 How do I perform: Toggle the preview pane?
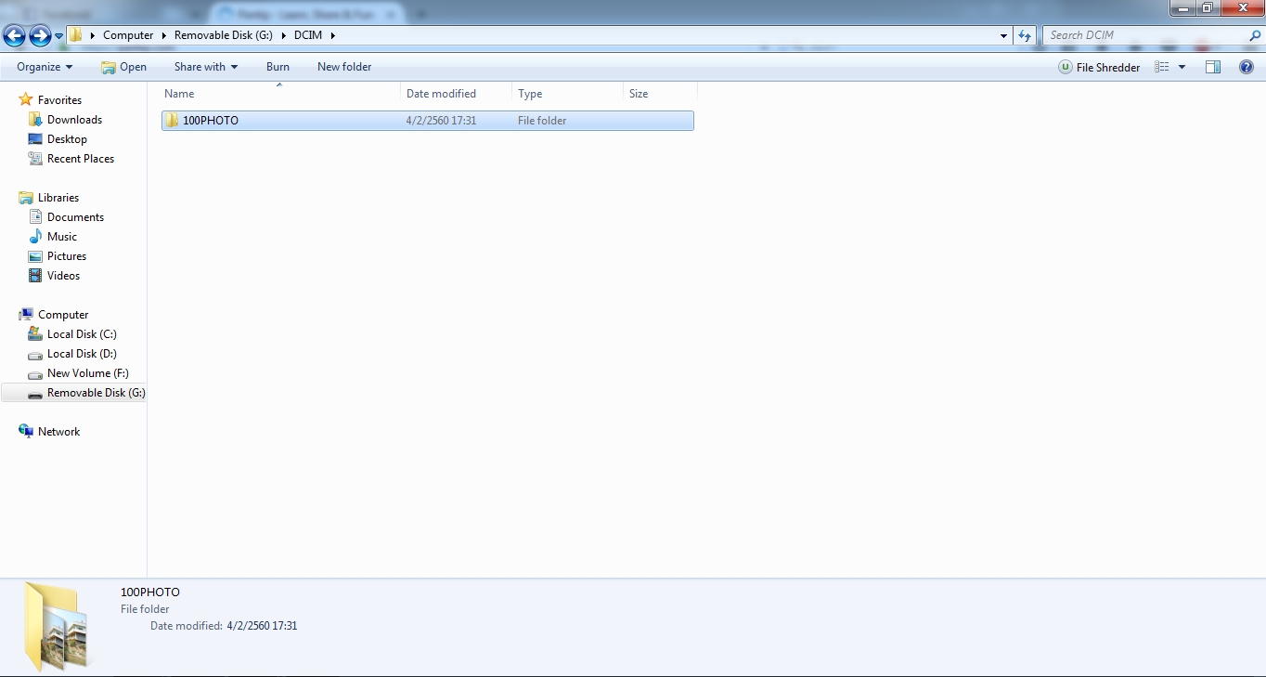click(1213, 67)
